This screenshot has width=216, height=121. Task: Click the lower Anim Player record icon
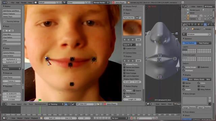click(x=105, y=104)
